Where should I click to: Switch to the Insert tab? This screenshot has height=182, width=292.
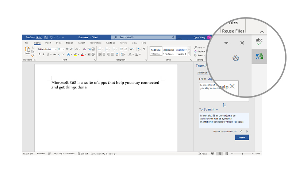click(48, 43)
